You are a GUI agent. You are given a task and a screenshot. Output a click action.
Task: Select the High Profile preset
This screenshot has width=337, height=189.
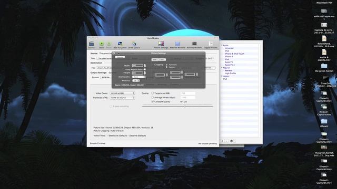click(x=231, y=73)
